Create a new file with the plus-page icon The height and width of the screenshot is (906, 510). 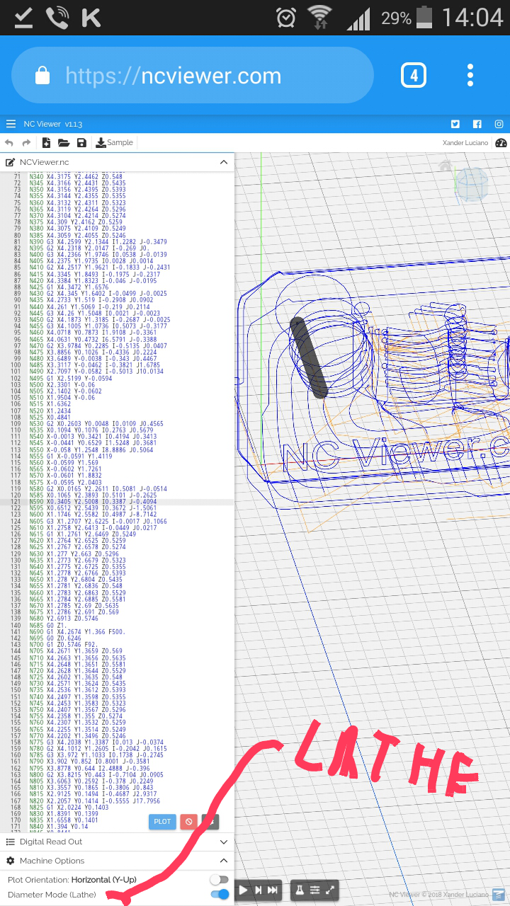point(46,143)
